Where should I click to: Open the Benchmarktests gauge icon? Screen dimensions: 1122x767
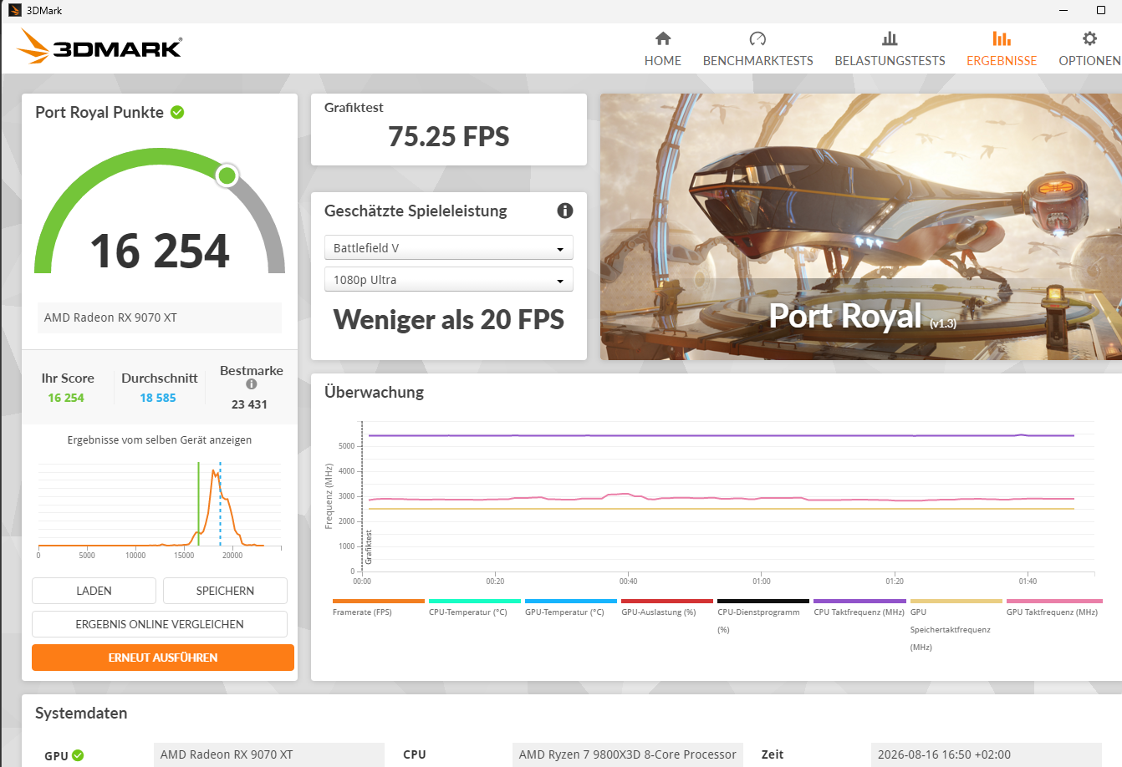(x=757, y=38)
